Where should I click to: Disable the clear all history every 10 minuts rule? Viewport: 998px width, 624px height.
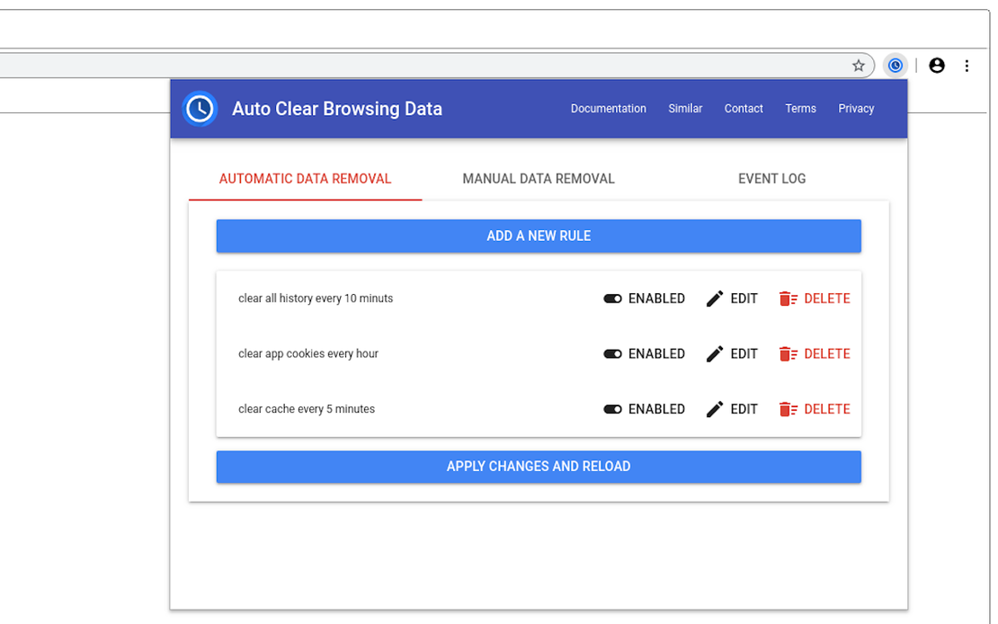coord(615,298)
